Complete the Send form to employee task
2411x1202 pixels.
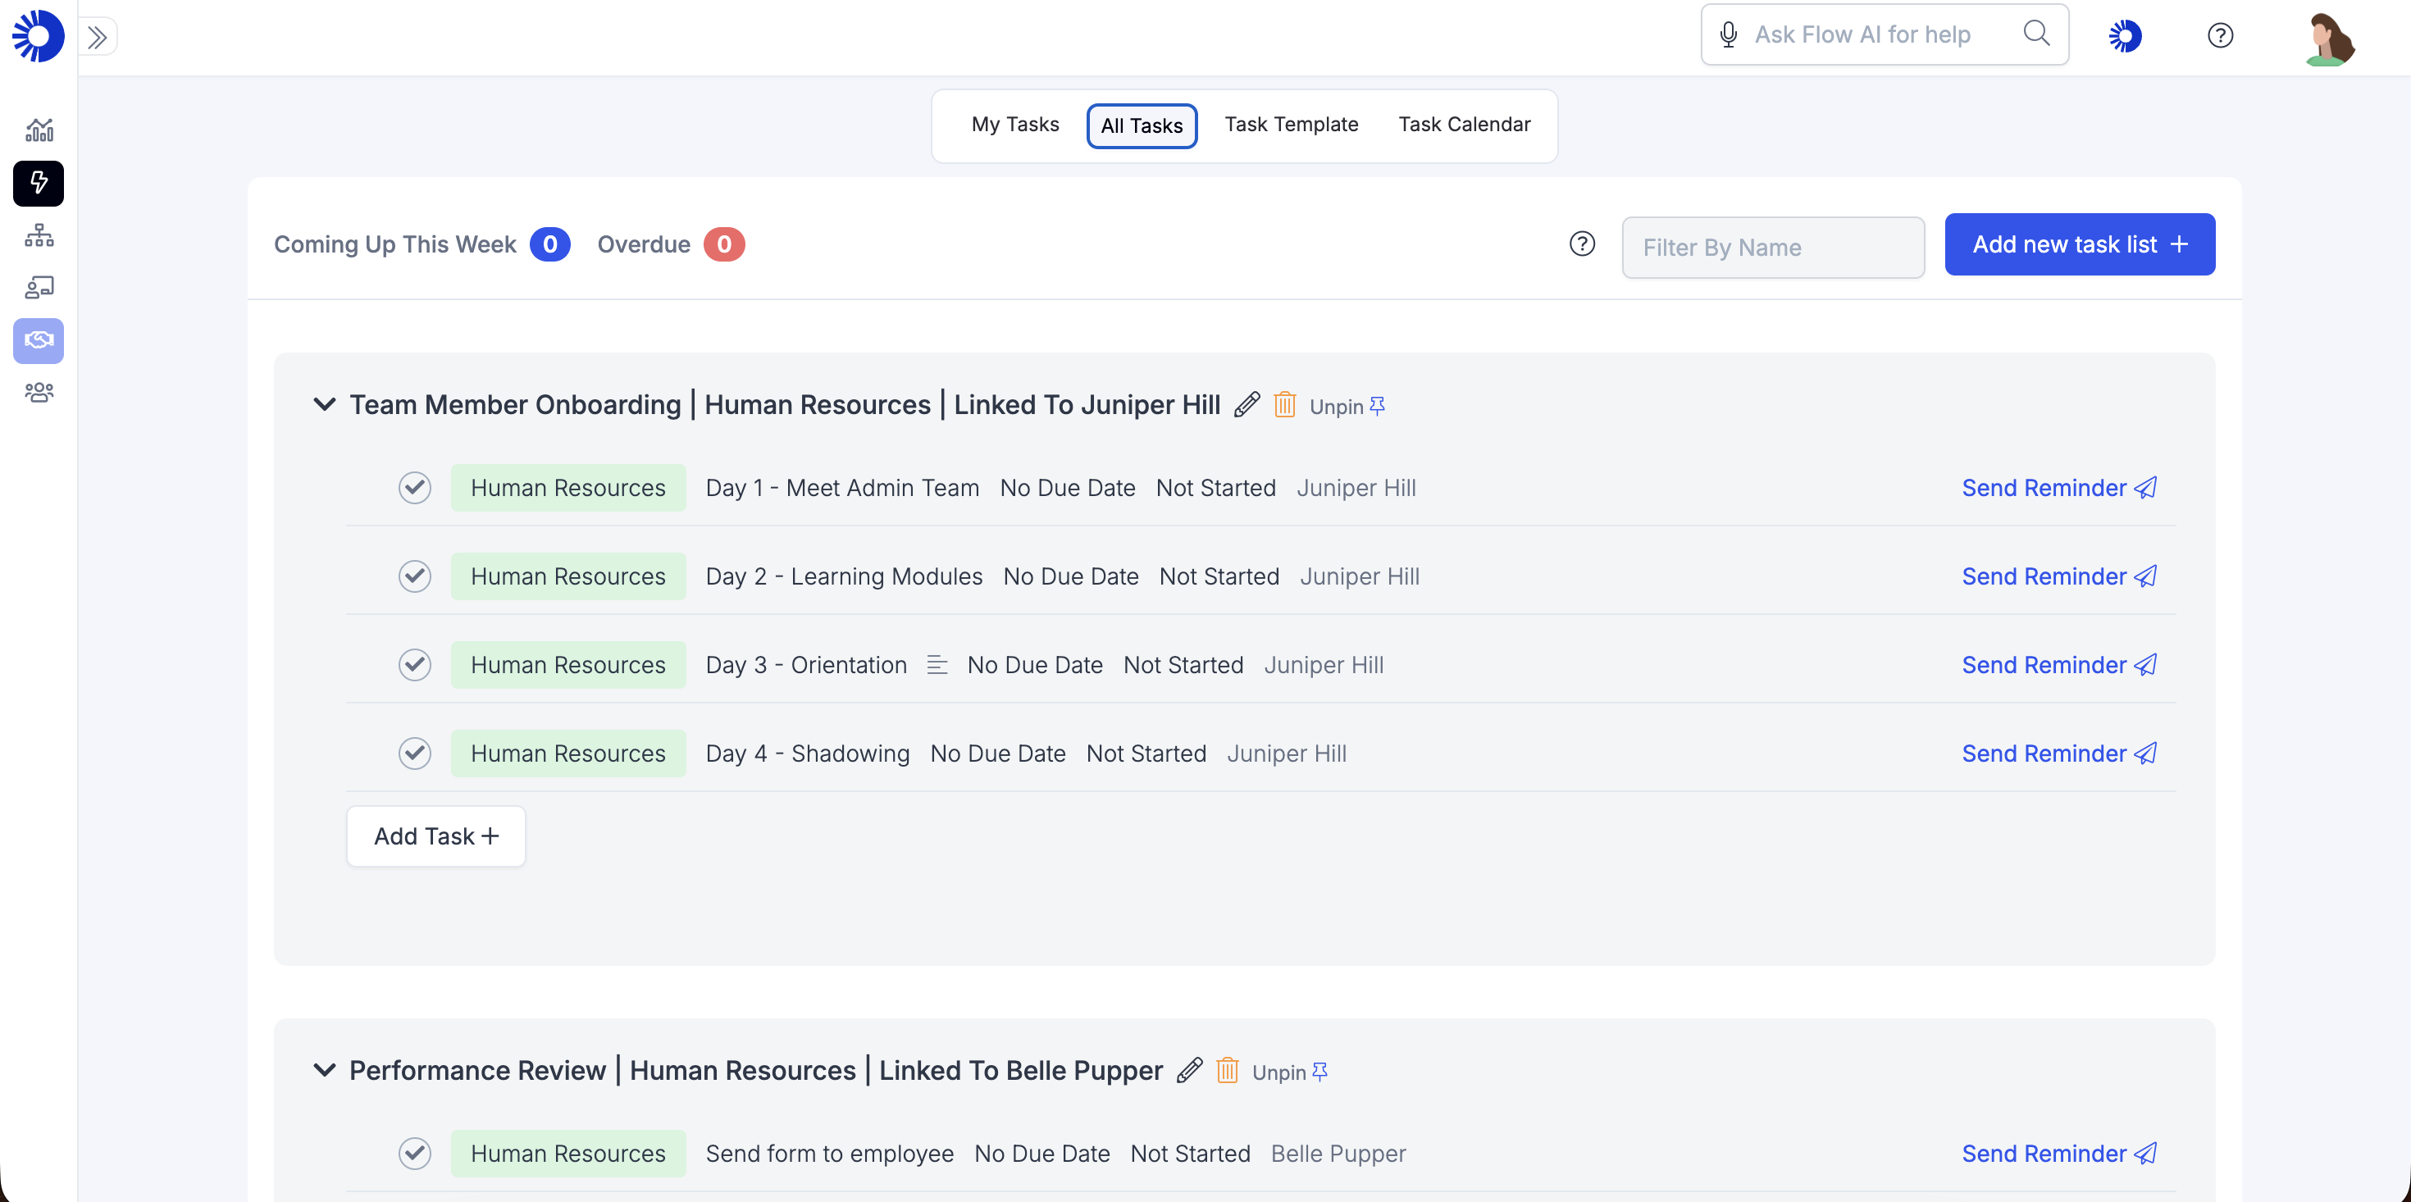click(x=415, y=1154)
